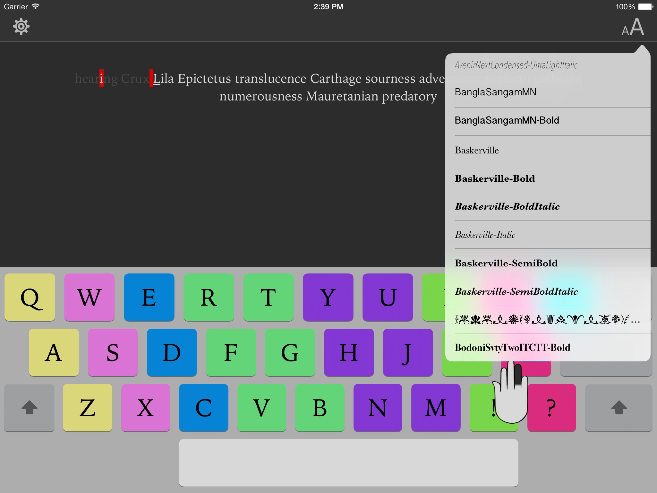The width and height of the screenshot is (657, 493).
Task: Select Baskerville-SemiBoldItalic font
Action: pyautogui.click(x=548, y=291)
